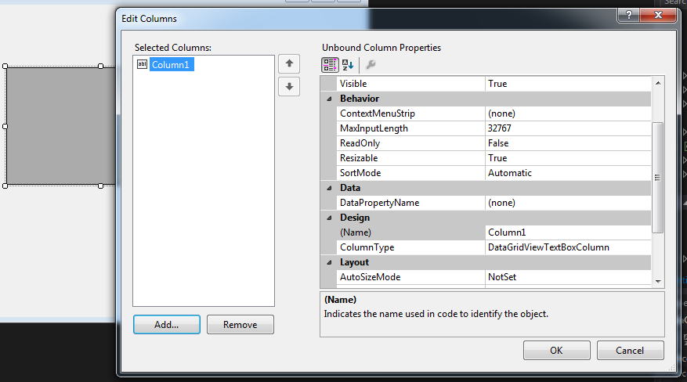Image resolution: width=687 pixels, height=382 pixels.
Task: Open Property Pages wrench icon
Action: (x=371, y=65)
